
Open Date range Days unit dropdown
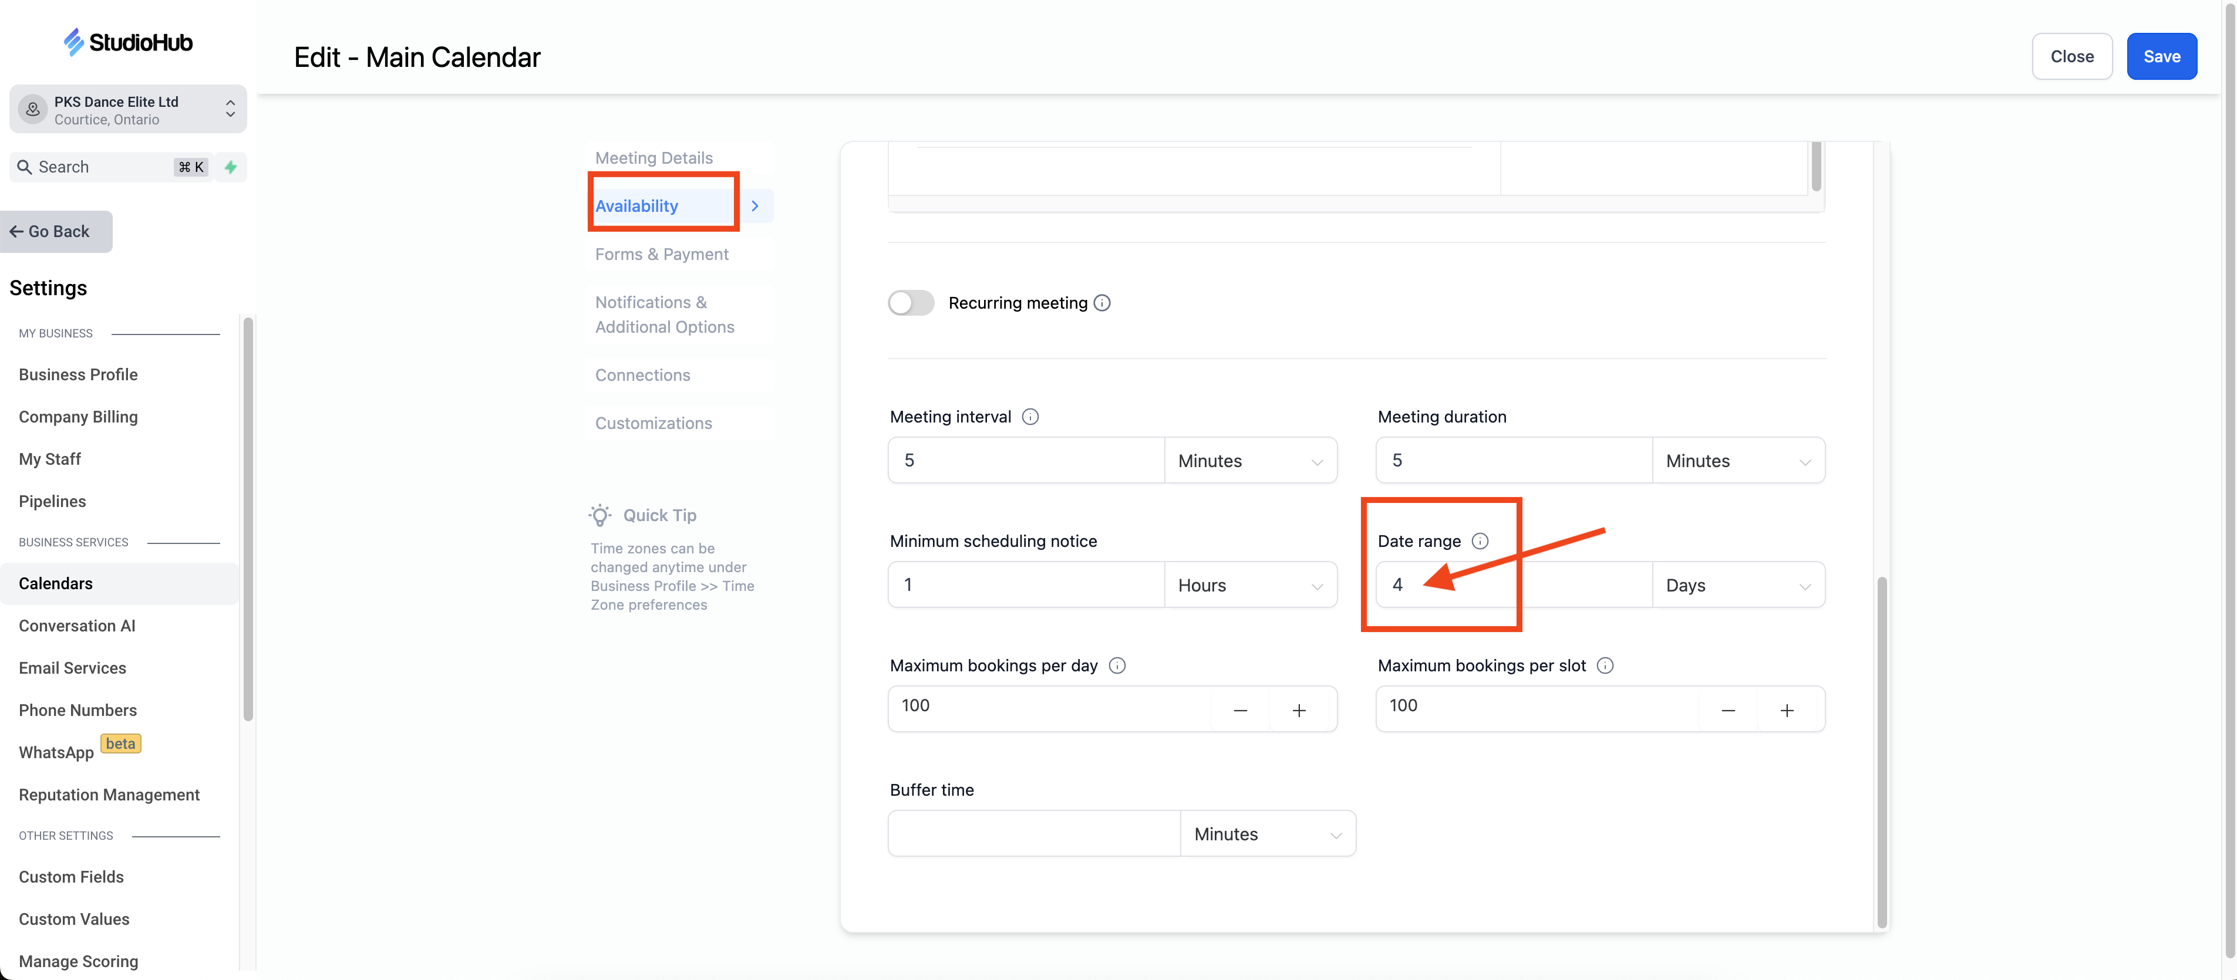(x=1737, y=585)
